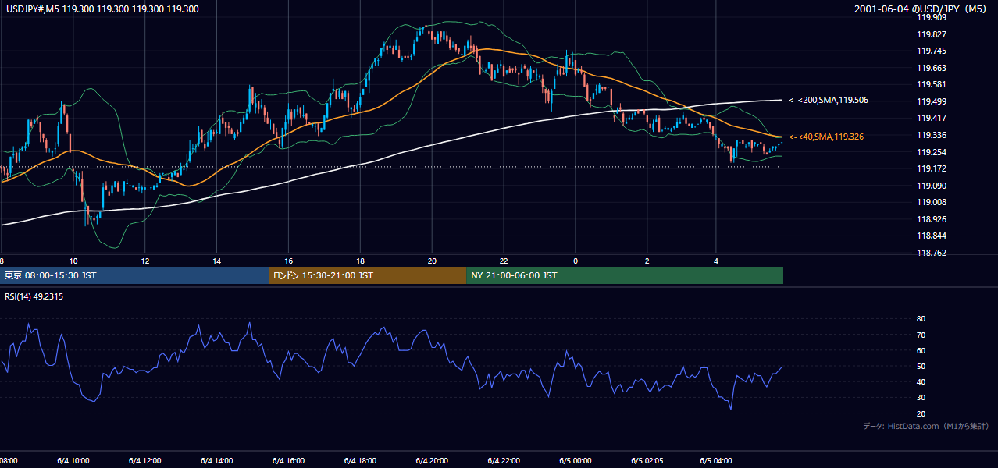Click the 6/5 04:00 bottom time label

[715, 461]
